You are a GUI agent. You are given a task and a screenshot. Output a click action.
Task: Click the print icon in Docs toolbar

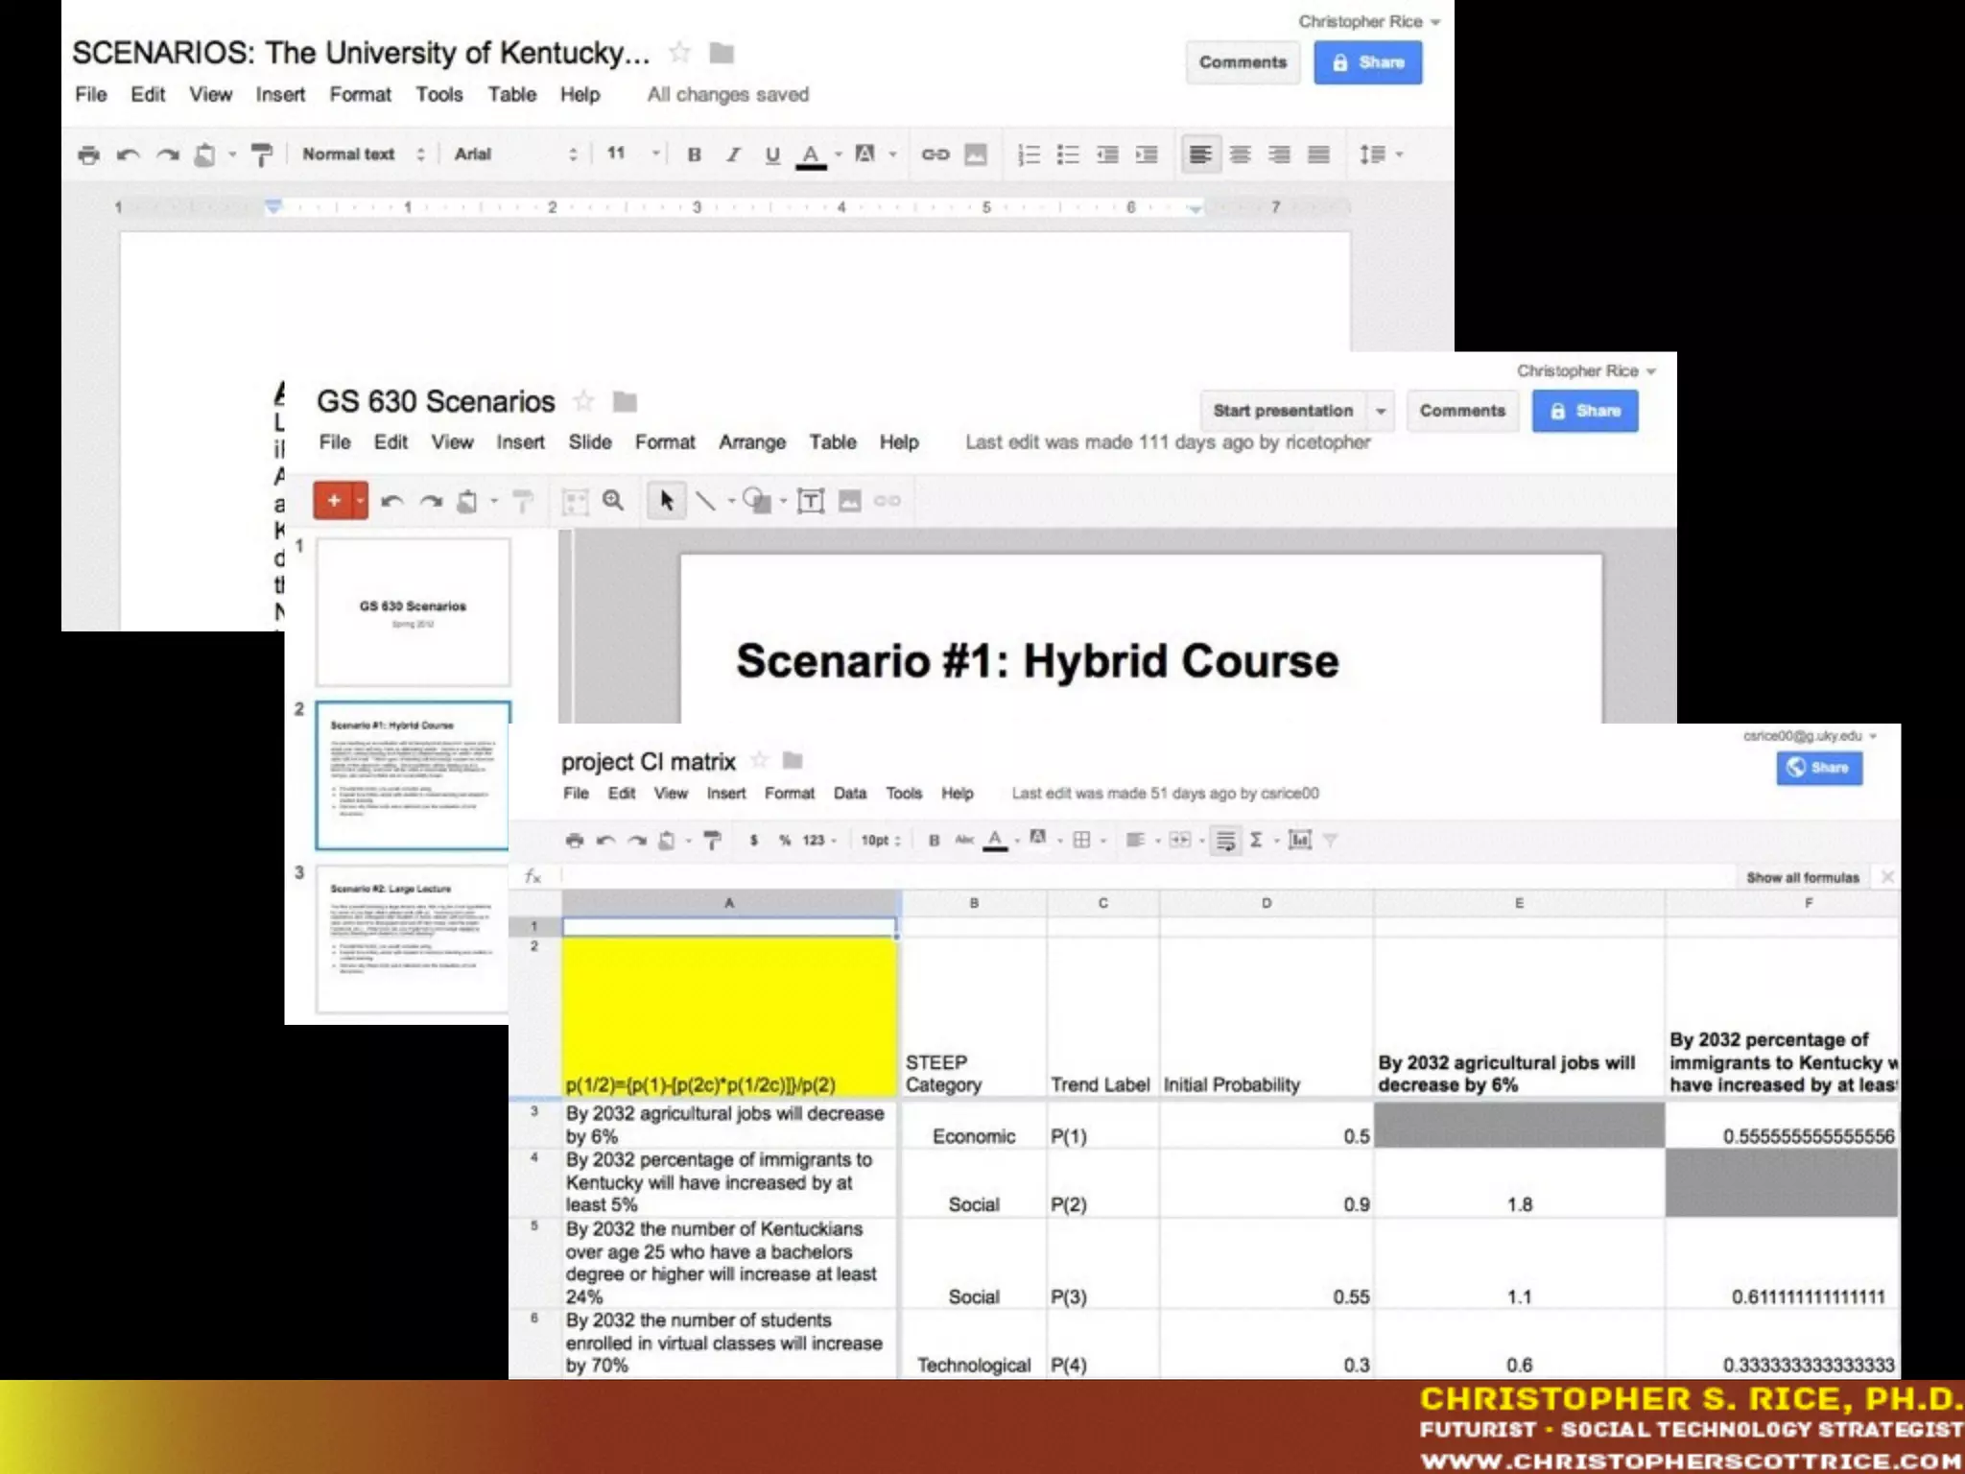point(88,155)
